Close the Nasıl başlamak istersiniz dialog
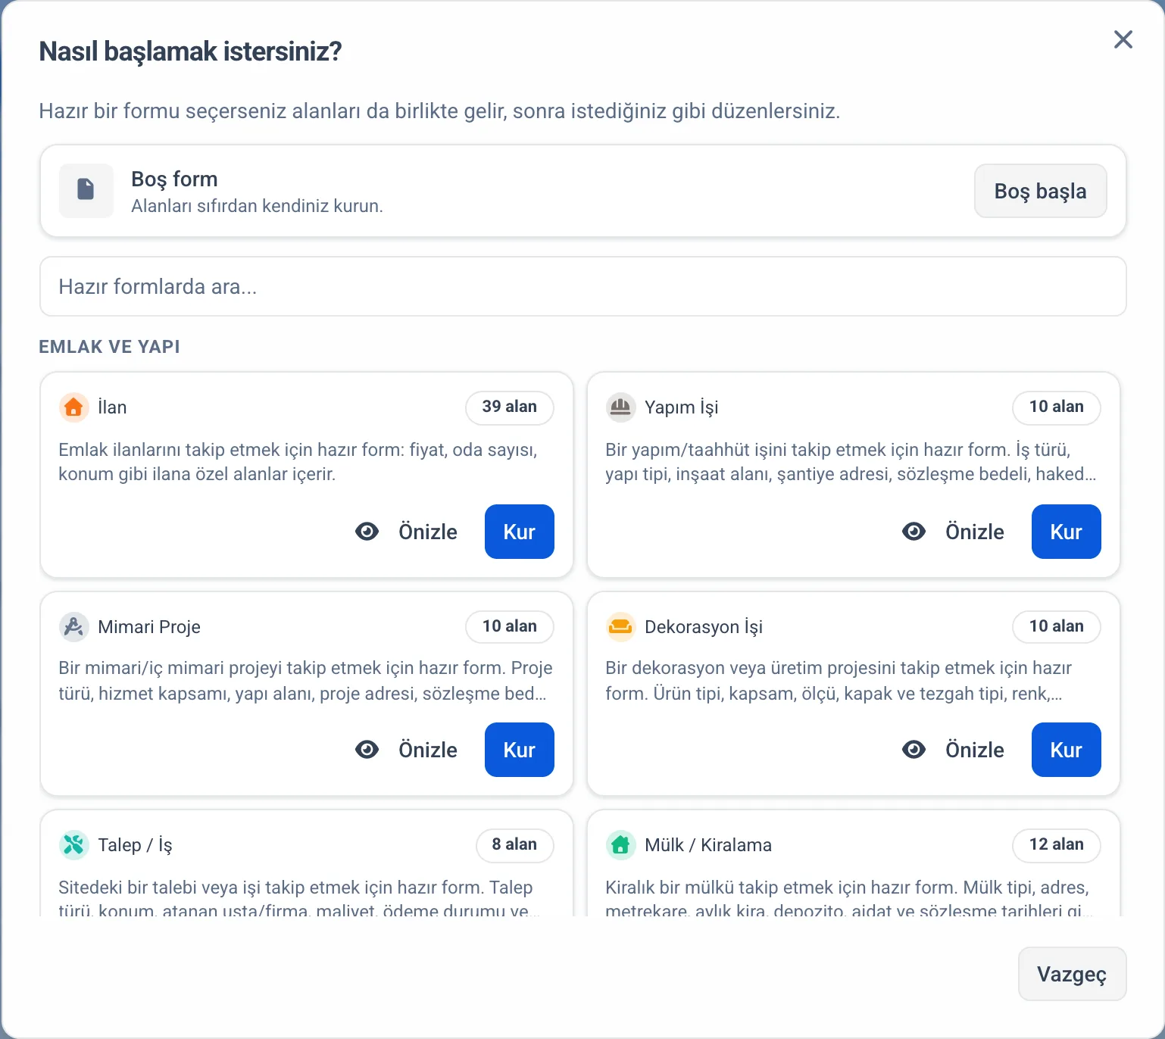1165x1039 pixels. tap(1123, 39)
